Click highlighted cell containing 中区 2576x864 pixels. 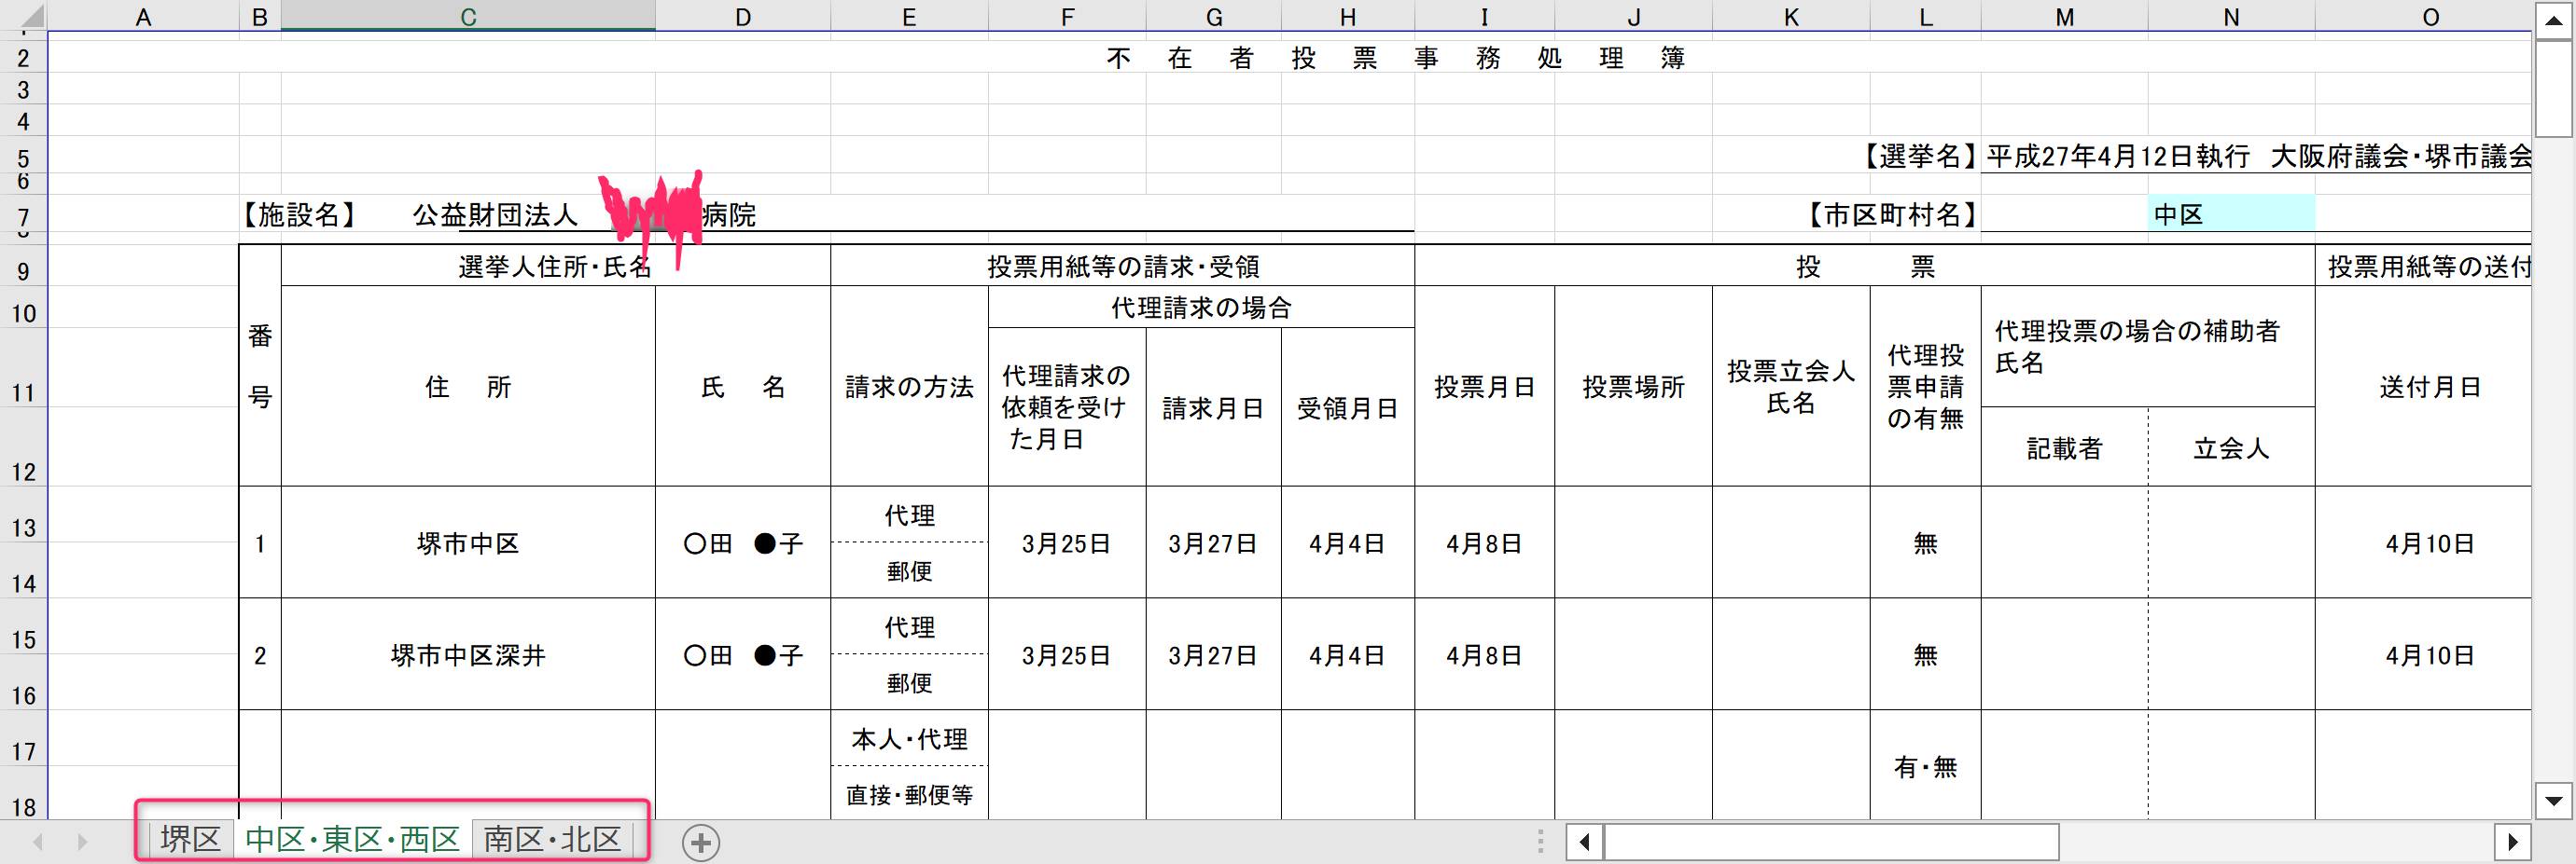tap(2231, 213)
